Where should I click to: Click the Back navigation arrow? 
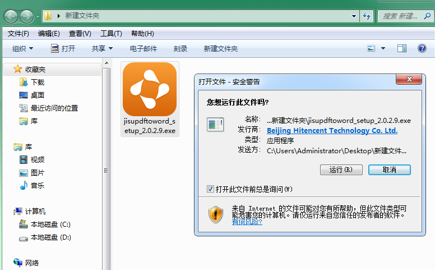point(11,16)
